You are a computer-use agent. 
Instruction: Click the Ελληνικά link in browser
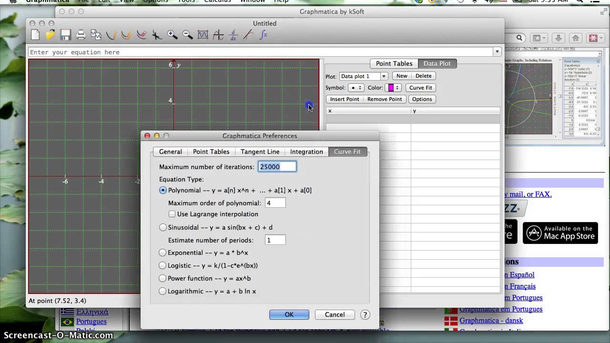click(x=92, y=312)
